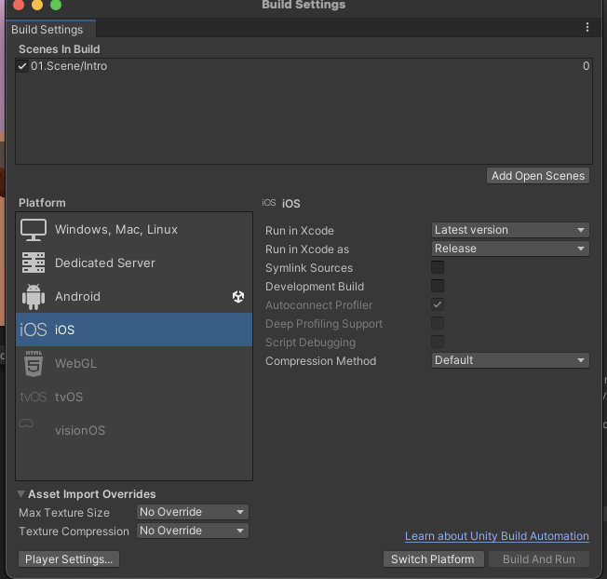
Task: Open the Learn about Unity Build Automation link
Action: pos(497,536)
